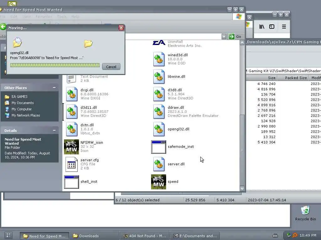Viewport: 321px width, 240px height.
Task: Switch to Need for Speed taskbar window
Action: pyautogui.click(x=45, y=236)
